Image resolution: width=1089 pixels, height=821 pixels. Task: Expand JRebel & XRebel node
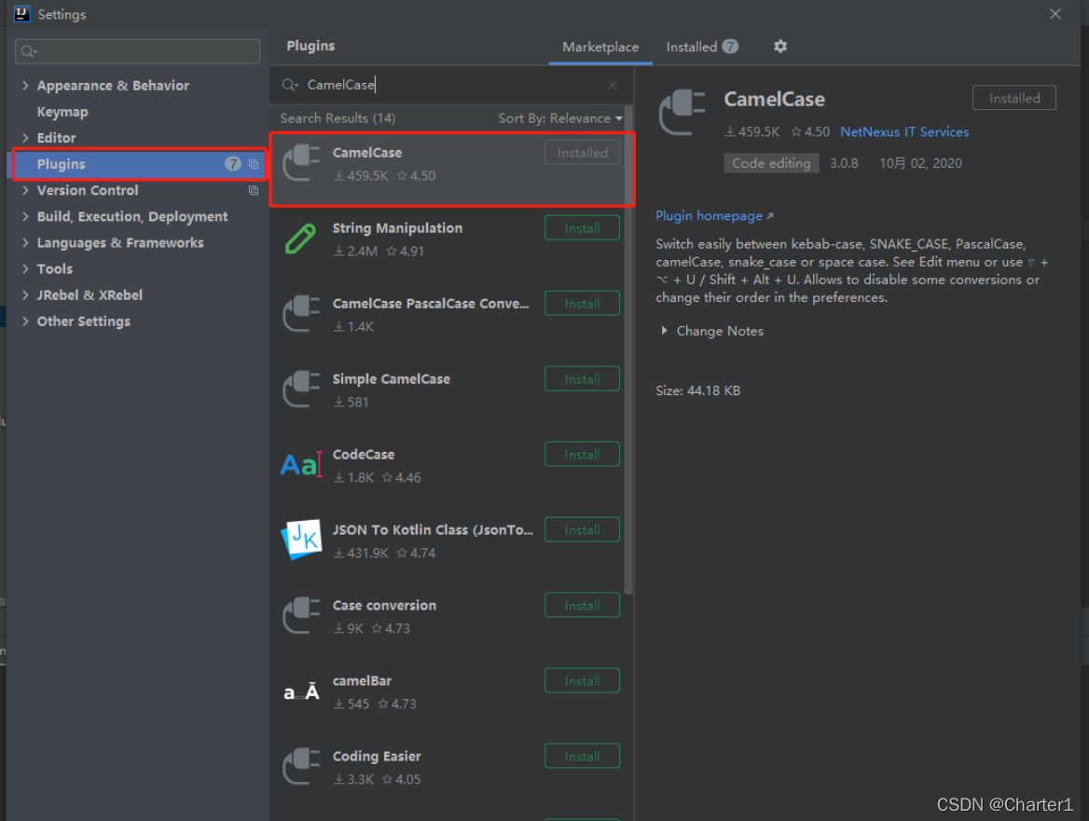pos(26,295)
